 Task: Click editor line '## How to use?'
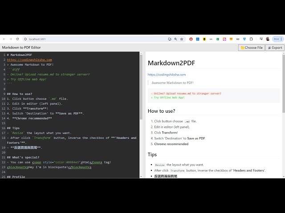tap(20, 94)
